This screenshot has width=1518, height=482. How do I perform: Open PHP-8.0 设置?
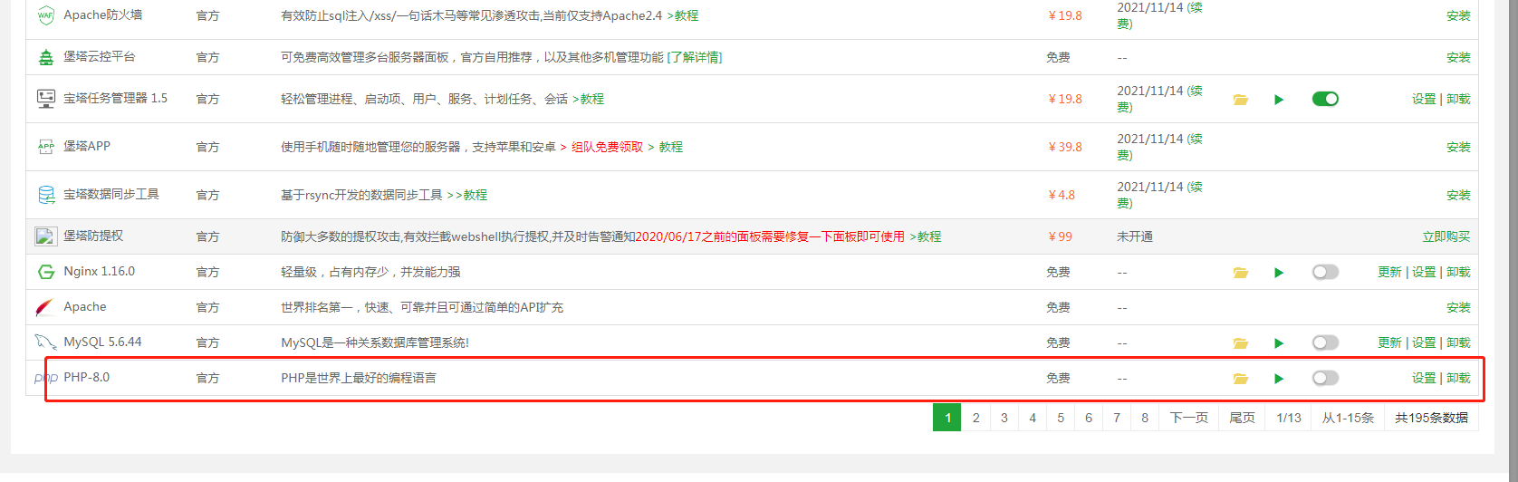point(1424,378)
